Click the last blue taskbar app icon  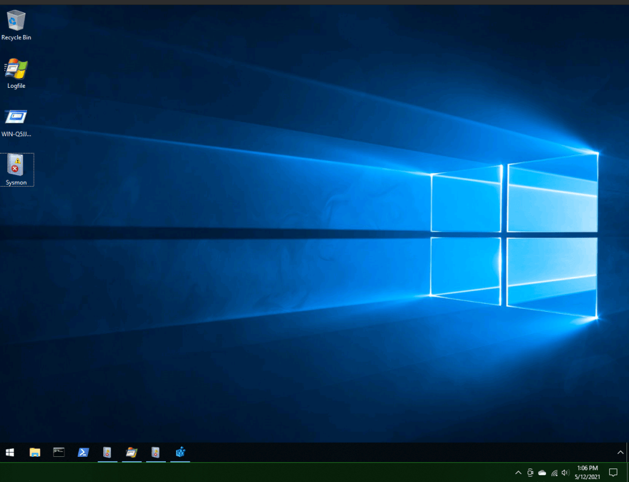point(180,453)
